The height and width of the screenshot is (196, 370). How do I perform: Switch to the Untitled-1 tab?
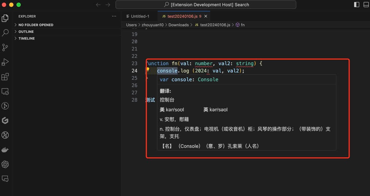pyautogui.click(x=140, y=16)
